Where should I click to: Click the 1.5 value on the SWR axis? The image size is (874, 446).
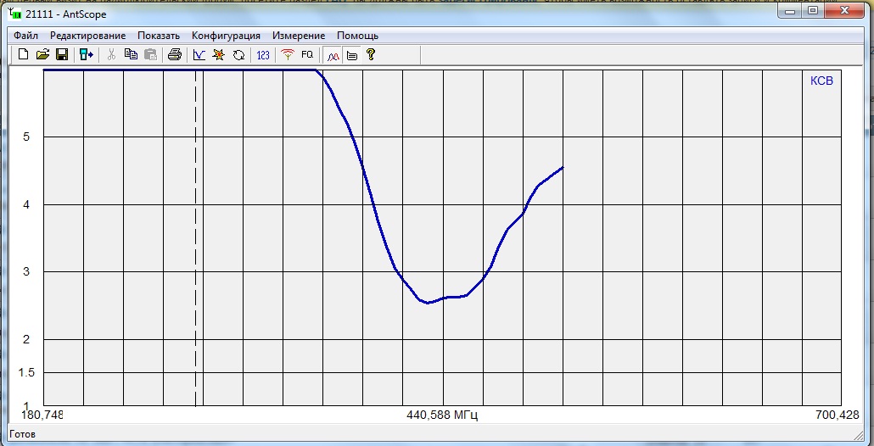tap(27, 372)
